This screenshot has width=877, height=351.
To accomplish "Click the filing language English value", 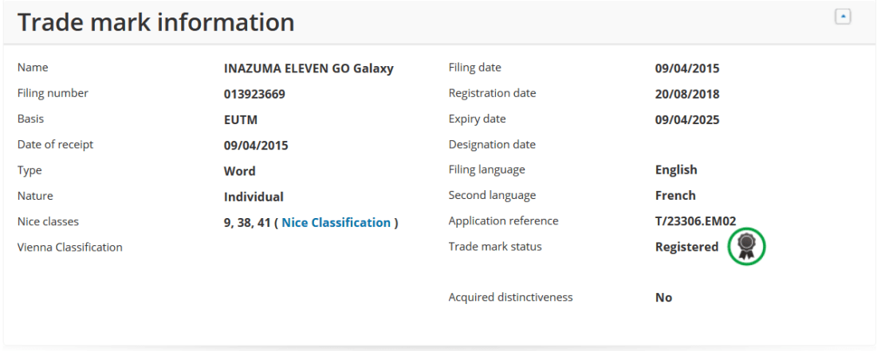I will (x=676, y=170).
